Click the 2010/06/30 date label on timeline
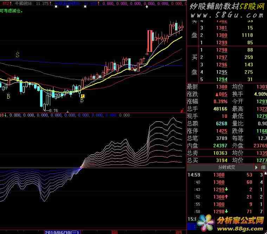The height and width of the screenshot is (234, 267). tap(63, 232)
